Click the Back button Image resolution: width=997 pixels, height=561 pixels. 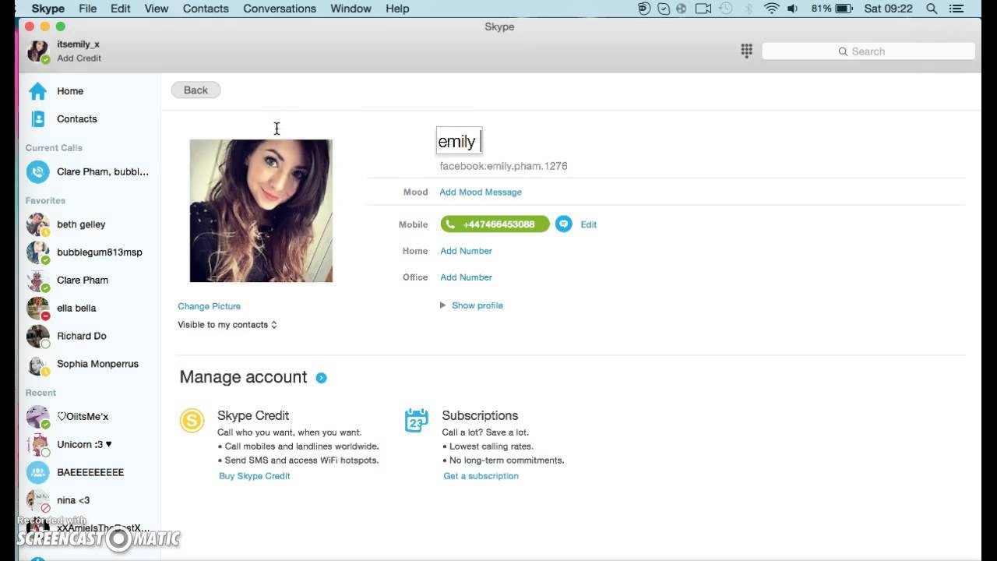pyautogui.click(x=196, y=90)
